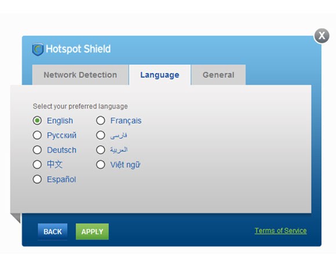
Task: Select the Deutsch radio button
Action: 37,150
